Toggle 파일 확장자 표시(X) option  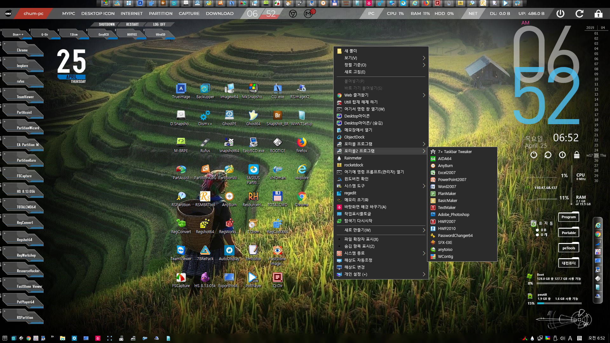[x=381, y=239]
